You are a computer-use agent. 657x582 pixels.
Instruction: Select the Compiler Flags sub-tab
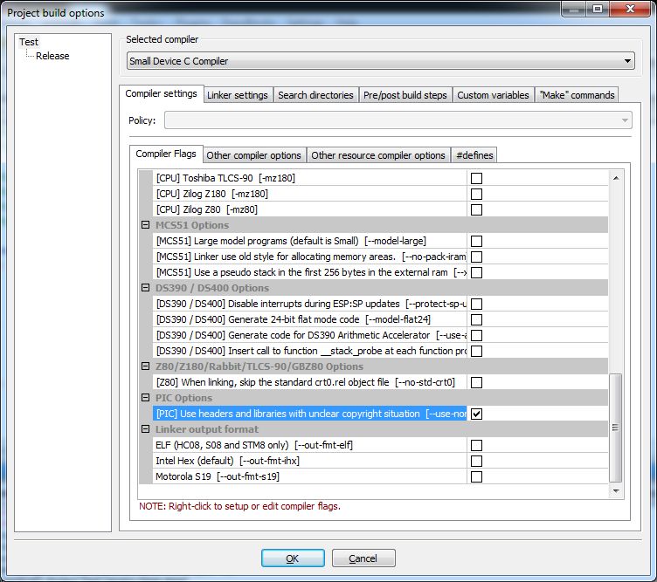166,154
